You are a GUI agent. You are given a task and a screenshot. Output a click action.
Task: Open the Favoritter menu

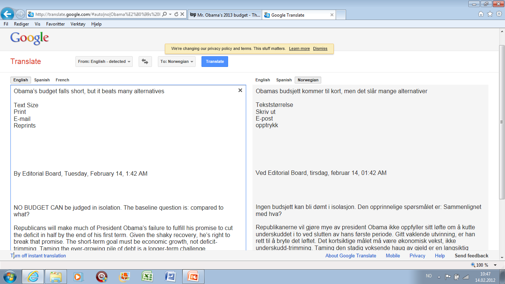point(55,24)
